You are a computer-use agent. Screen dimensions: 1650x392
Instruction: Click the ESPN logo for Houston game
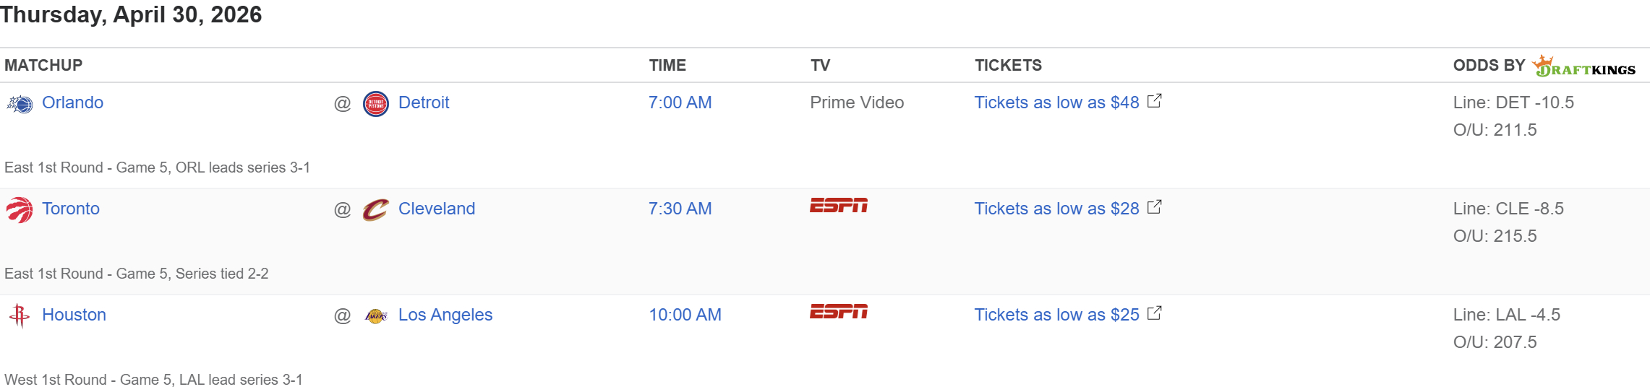coord(838,313)
